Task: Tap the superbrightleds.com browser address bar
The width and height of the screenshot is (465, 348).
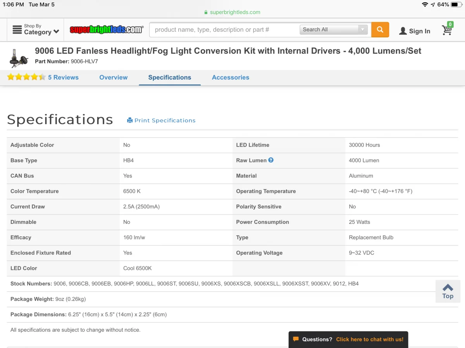Action: click(232, 12)
